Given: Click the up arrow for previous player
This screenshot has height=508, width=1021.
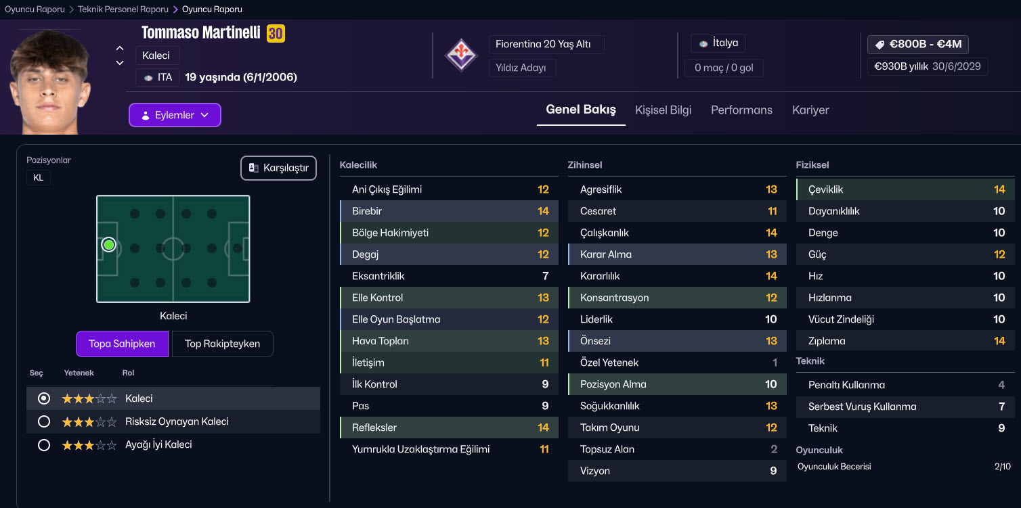Looking at the screenshot, I should pyautogui.click(x=120, y=48).
